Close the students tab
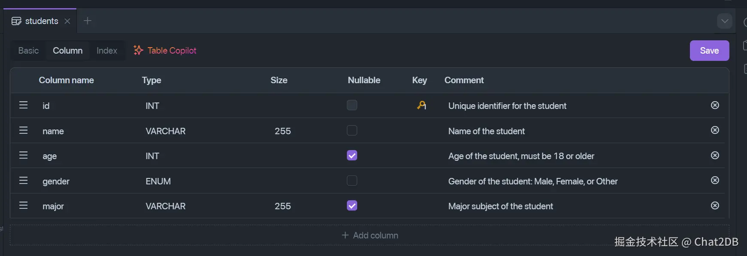747x256 pixels. point(67,21)
